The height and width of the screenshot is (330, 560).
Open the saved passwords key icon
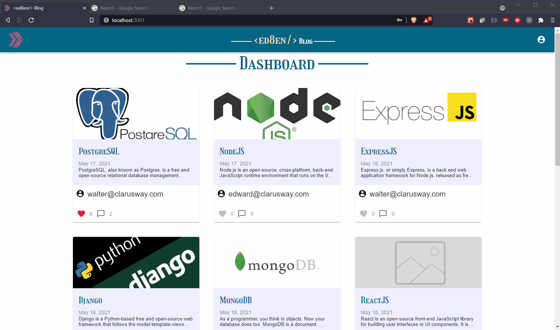point(399,20)
